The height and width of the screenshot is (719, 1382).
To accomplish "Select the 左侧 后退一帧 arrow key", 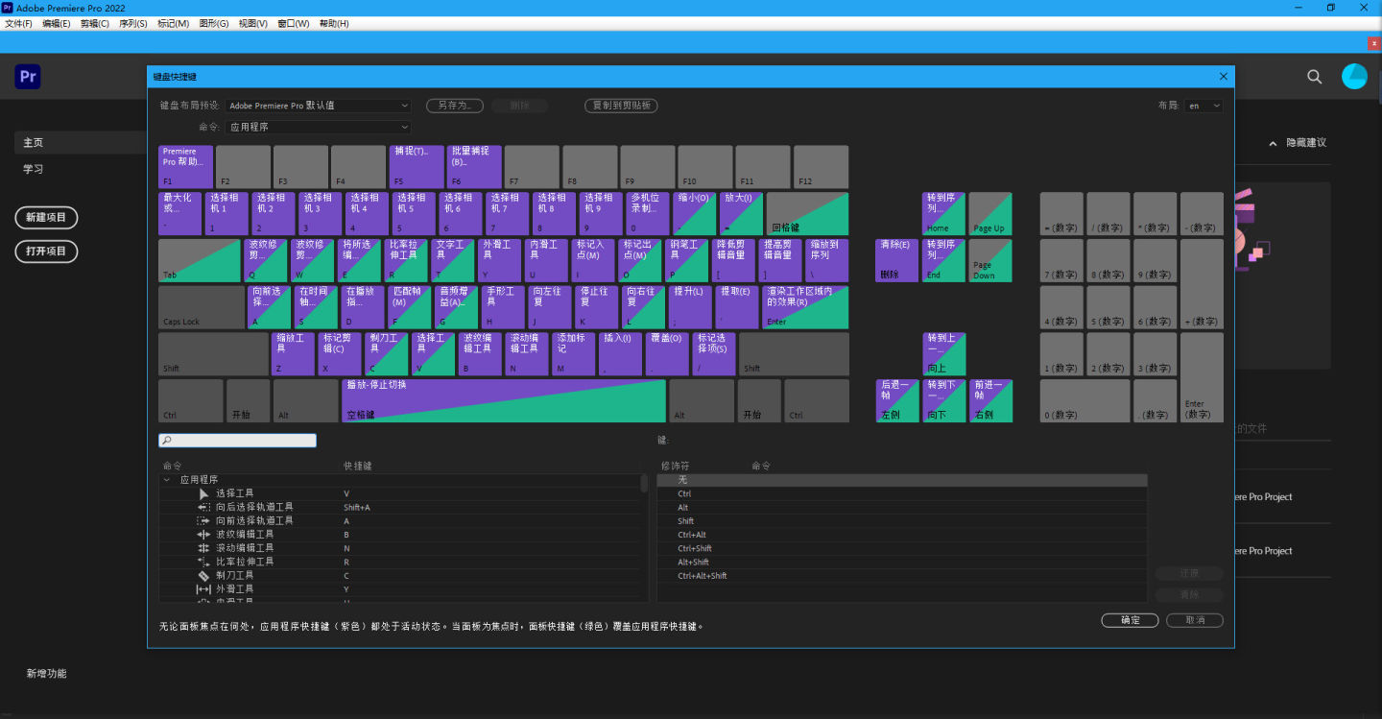I will click(896, 401).
